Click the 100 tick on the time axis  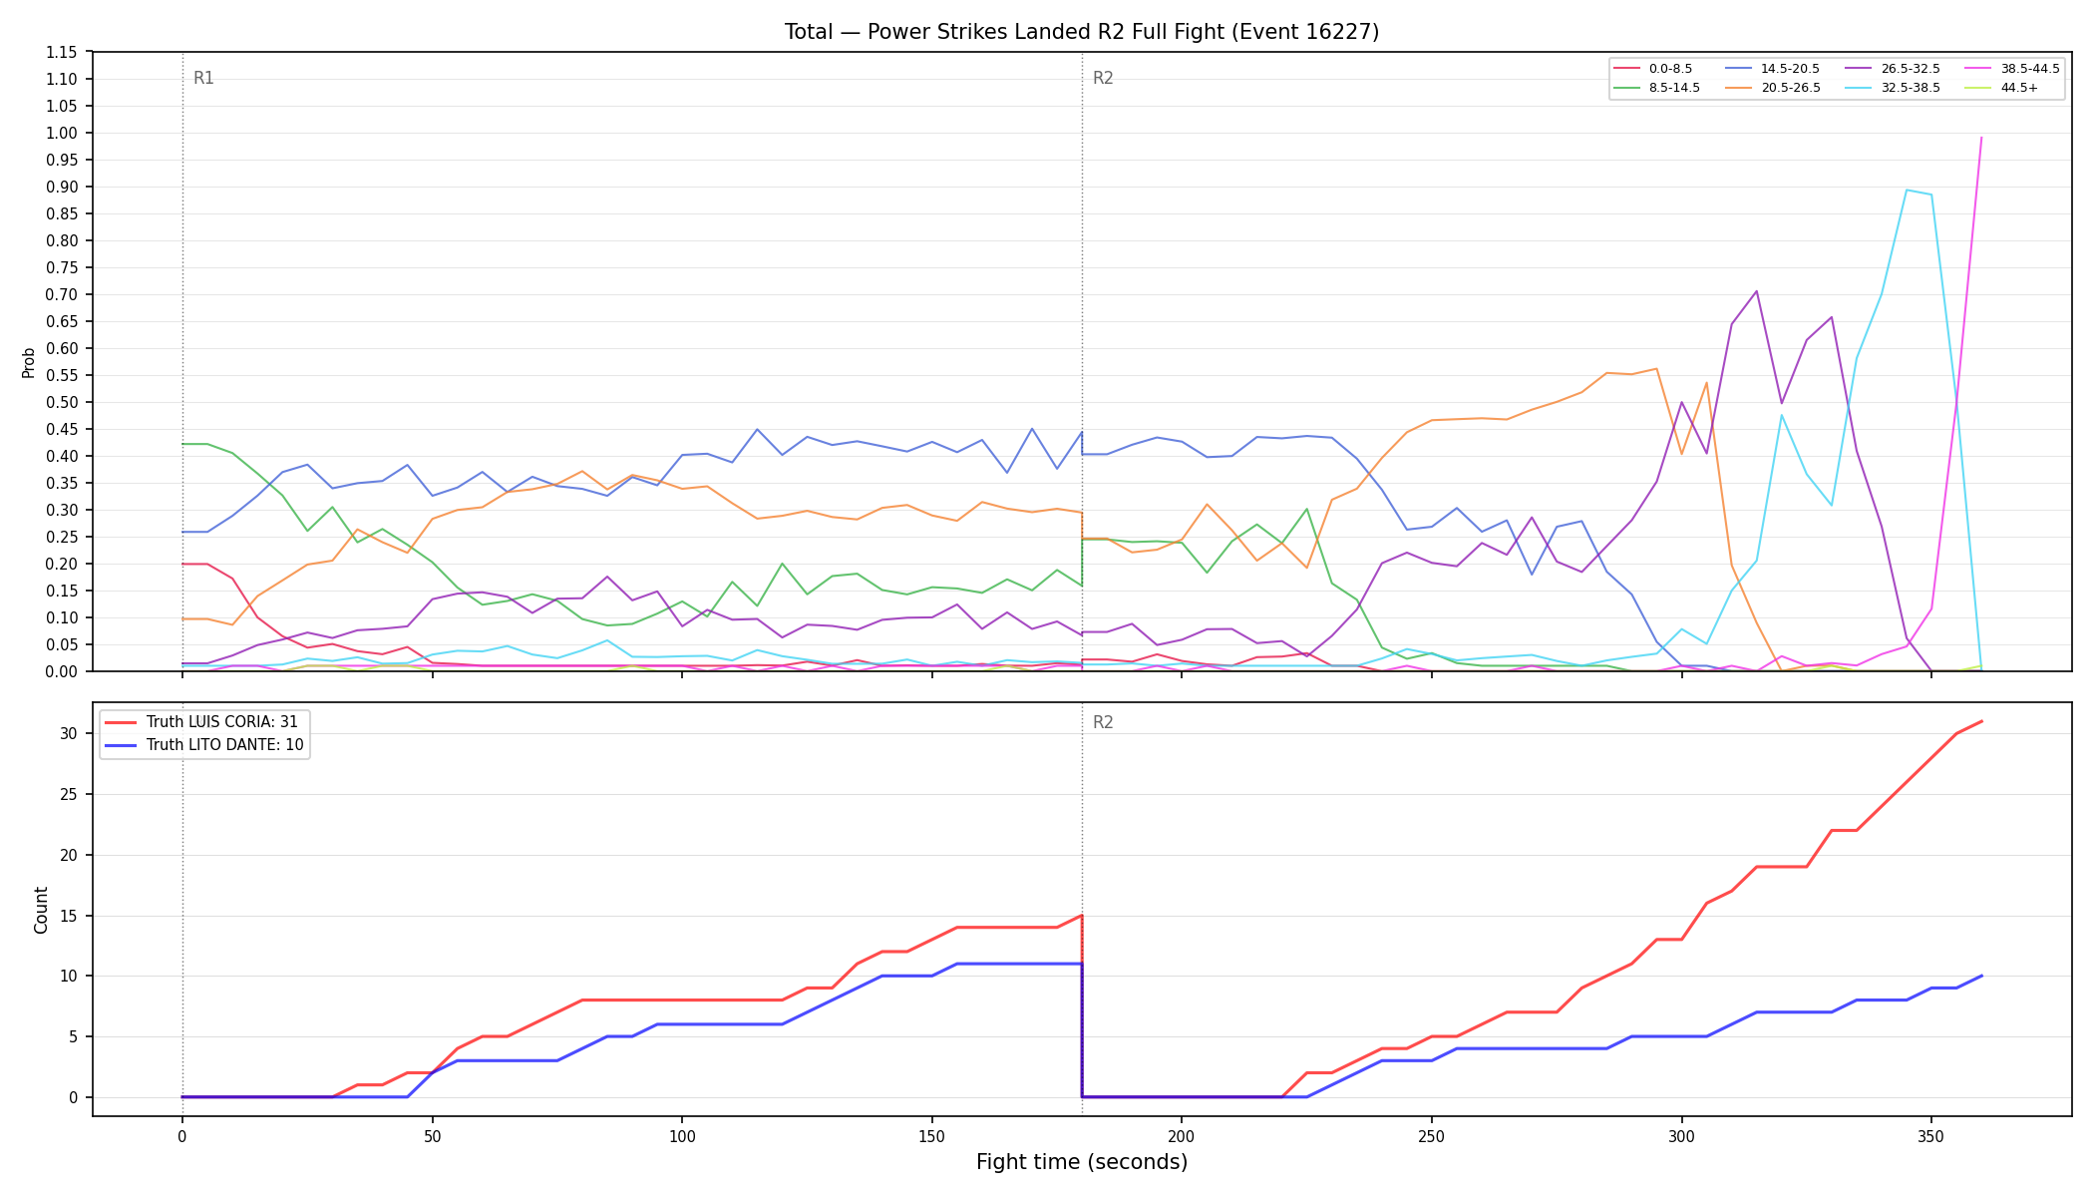coord(681,1135)
